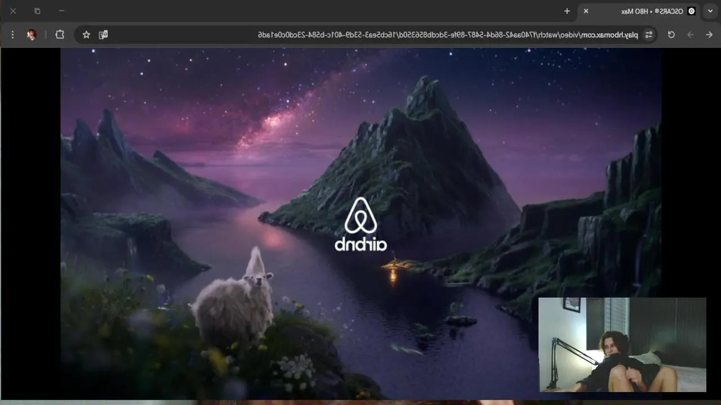Click the Airbnb logo in the video
721x405 pixels.
coord(360,224)
